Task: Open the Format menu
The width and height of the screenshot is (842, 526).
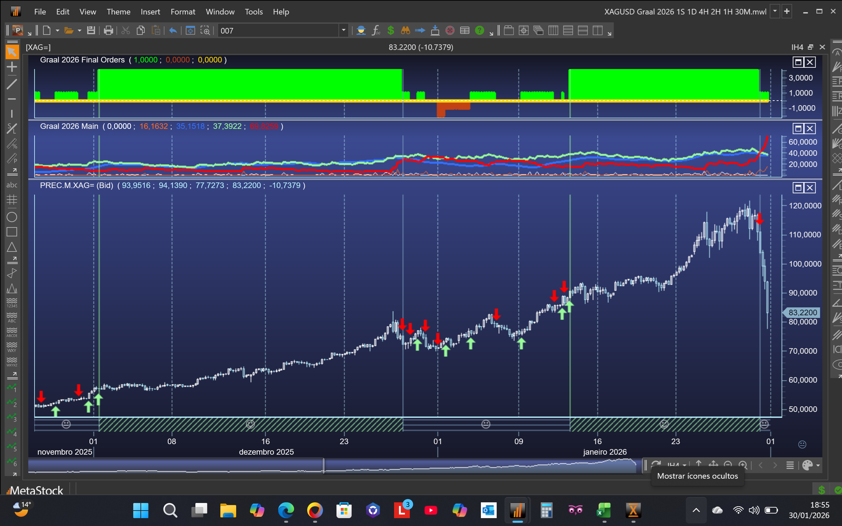Action: pos(183,12)
